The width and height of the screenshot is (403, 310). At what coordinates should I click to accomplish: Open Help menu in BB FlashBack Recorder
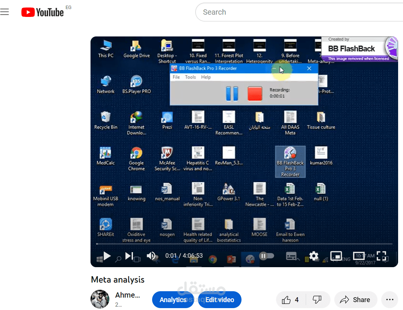point(206,77)
